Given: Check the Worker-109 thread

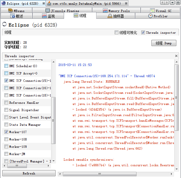Looking at the screenshot, I should [6, 147].
